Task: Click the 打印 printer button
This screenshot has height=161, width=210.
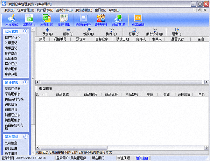Action: point(134,32)
